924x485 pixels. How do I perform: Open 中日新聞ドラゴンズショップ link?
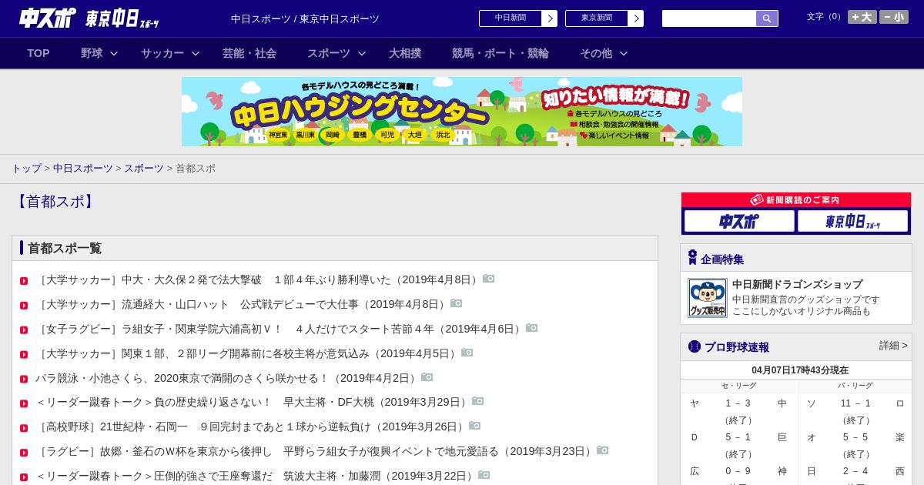click(x=797, y=284)
